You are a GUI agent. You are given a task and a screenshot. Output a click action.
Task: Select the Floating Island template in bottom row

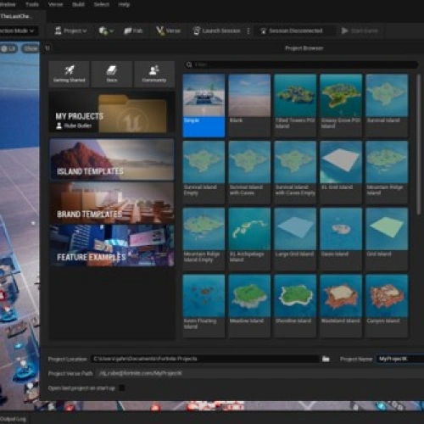tap(204, 305)
